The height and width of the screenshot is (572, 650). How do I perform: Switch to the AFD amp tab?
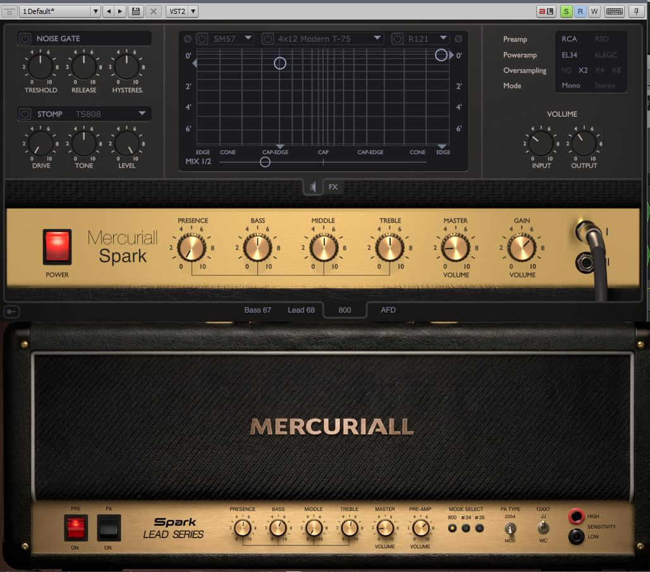pyautogui.click(x=388, y=310)
